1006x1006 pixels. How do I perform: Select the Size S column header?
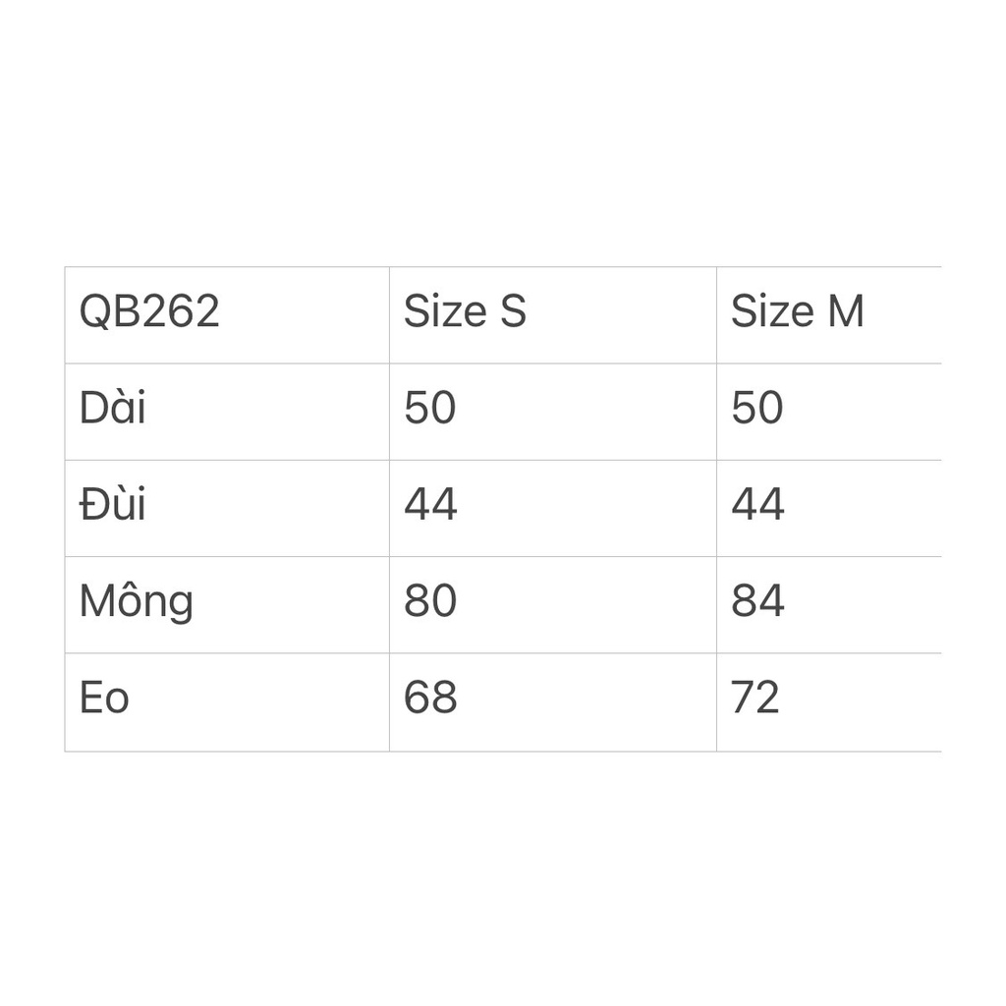pyautogui.click(x=465, y=312)
